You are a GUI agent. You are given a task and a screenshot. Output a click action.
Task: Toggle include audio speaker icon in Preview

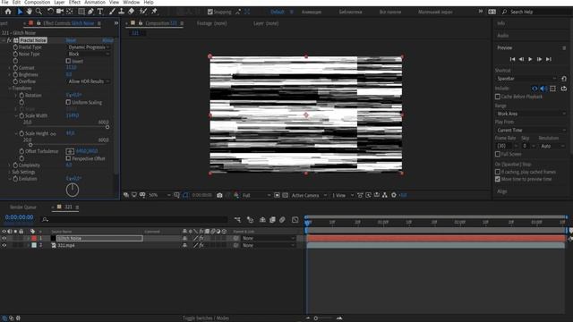tap(543, 89)
